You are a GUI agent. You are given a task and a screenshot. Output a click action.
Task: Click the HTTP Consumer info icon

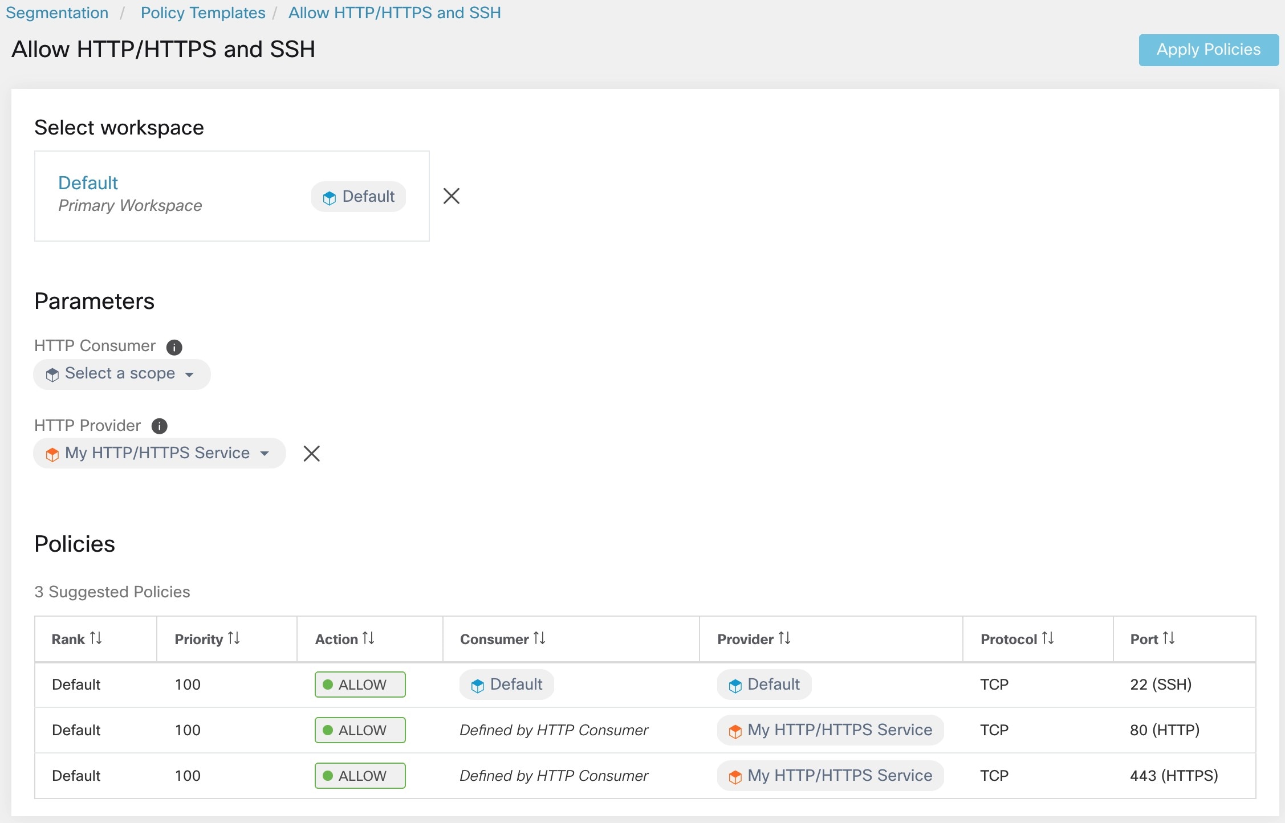click(173, 345)
